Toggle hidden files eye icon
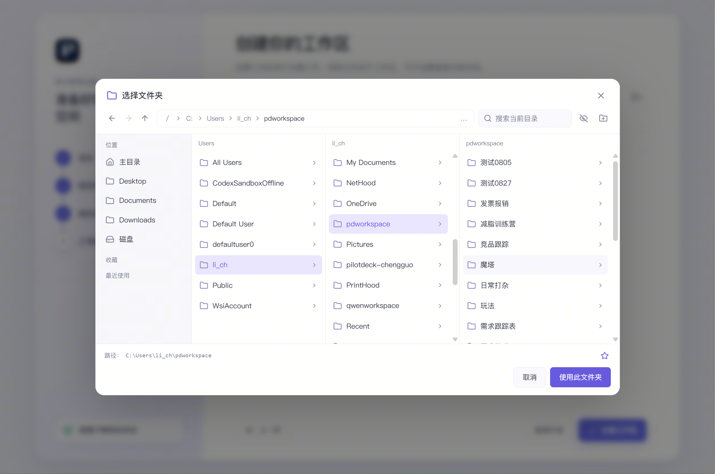 coord(584,118)
